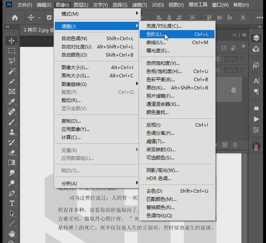
Task: Expand the 模式(M) submenu
Action: (97, 14)
